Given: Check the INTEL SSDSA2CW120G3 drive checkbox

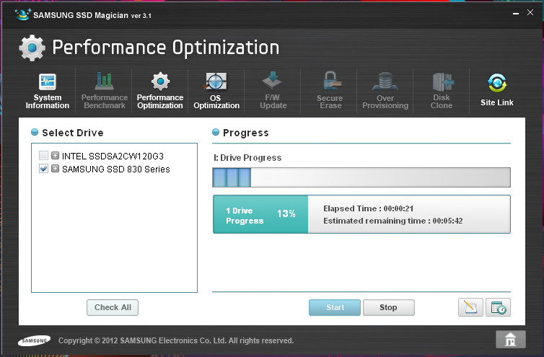Looking at the screenshot, I should (44, 156).
